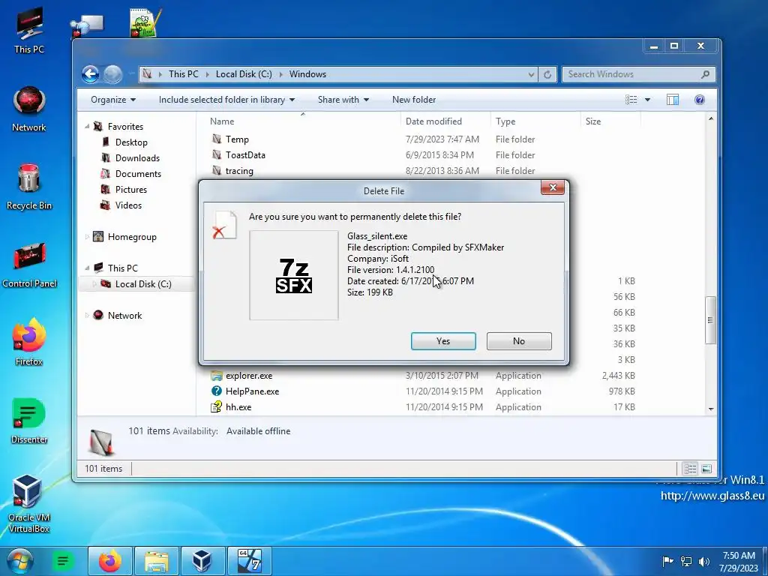Open Explorer help icon

click(x=700, y=100)
